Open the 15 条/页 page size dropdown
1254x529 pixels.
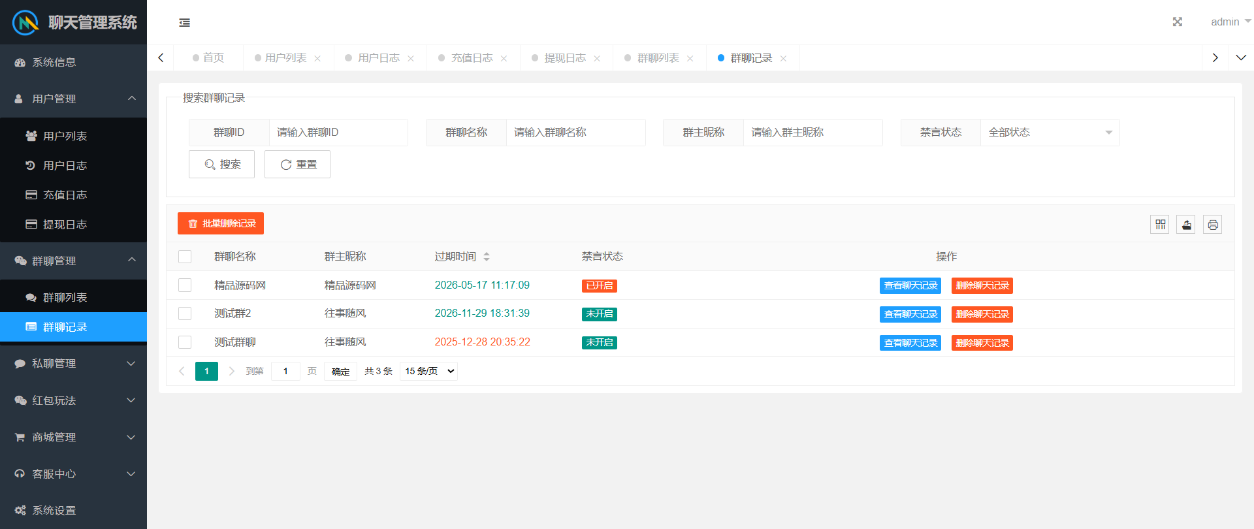pos(428,371)
